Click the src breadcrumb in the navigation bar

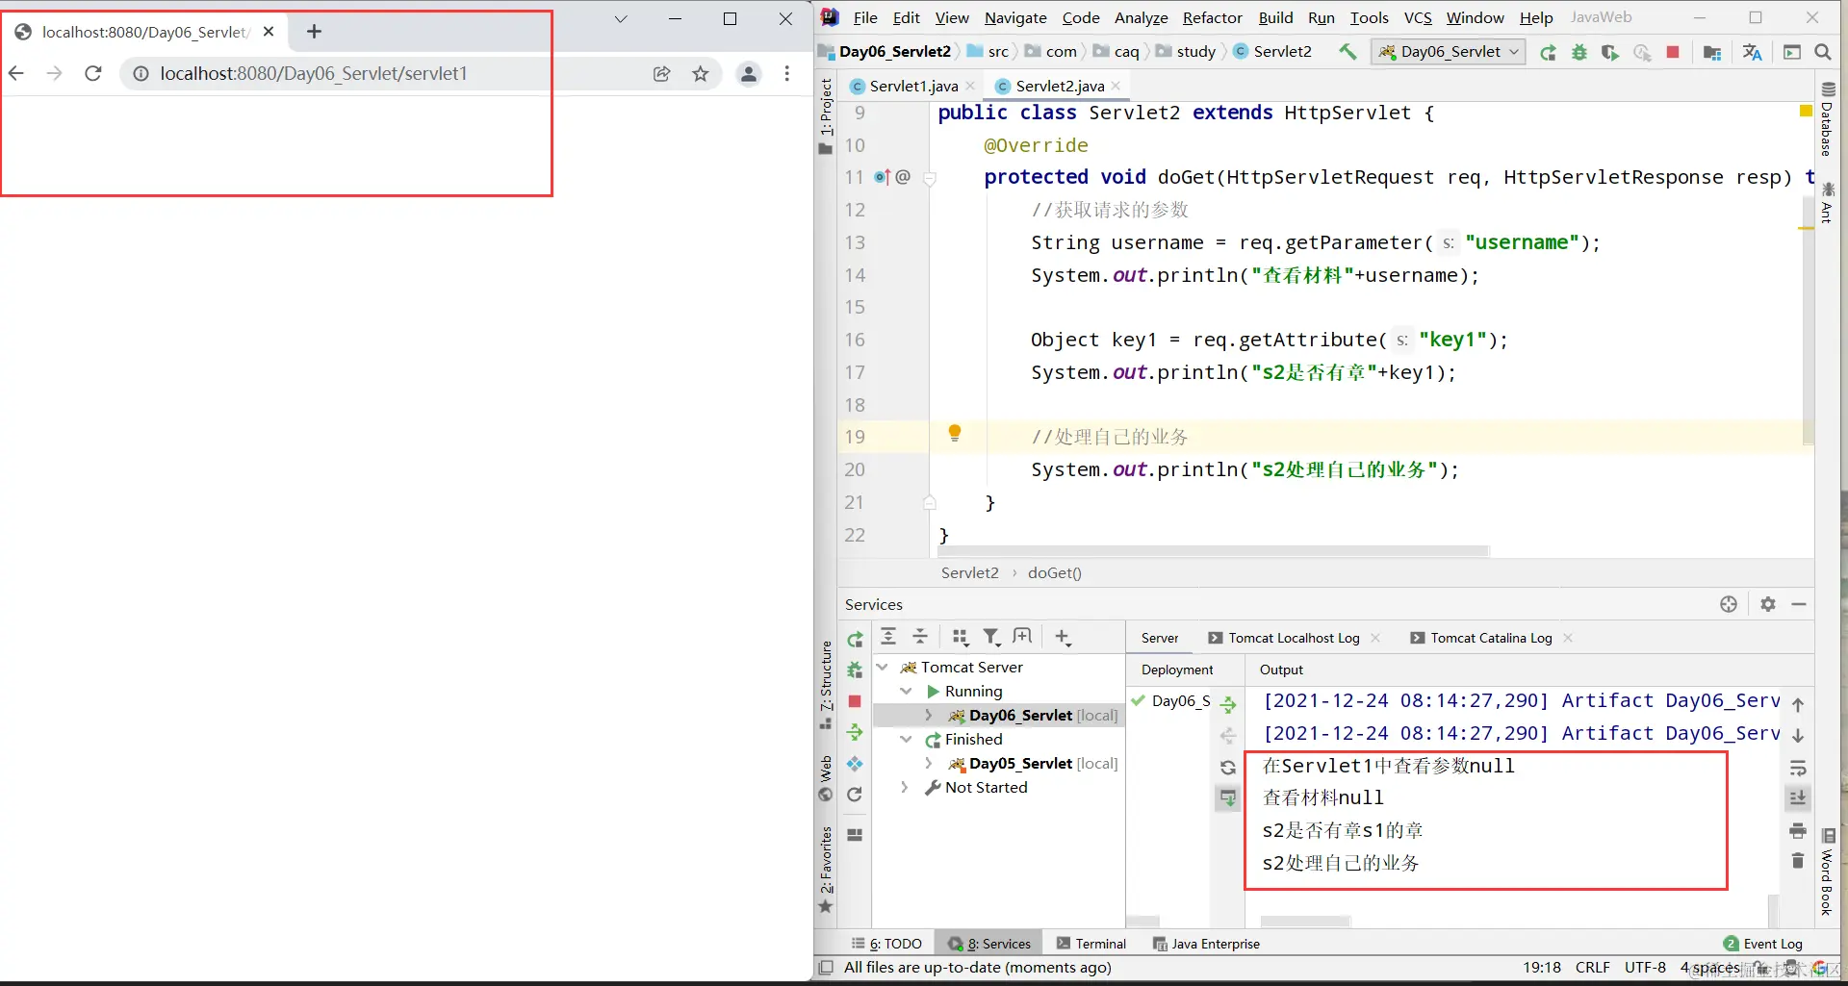point(998,52)
